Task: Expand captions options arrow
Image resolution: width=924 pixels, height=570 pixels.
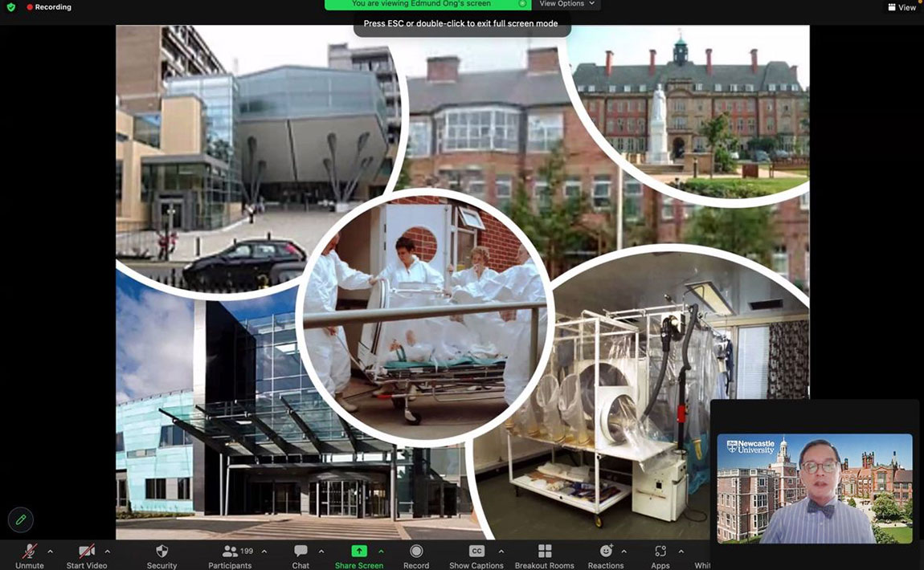Action: 501,552
